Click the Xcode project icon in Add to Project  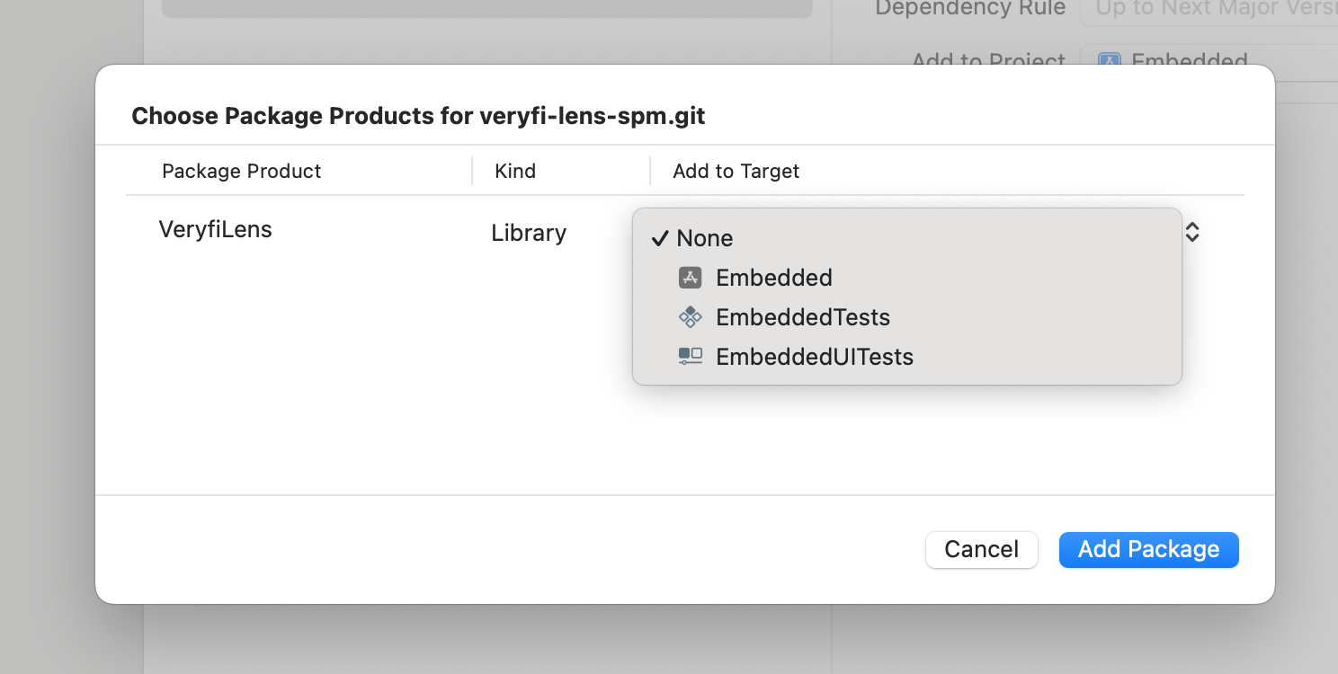[1110, 62]
